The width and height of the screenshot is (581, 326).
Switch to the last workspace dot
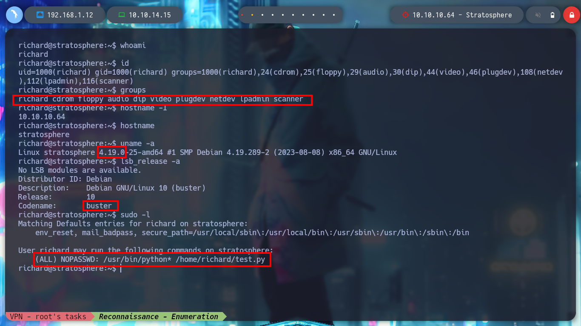pos(334,15)
